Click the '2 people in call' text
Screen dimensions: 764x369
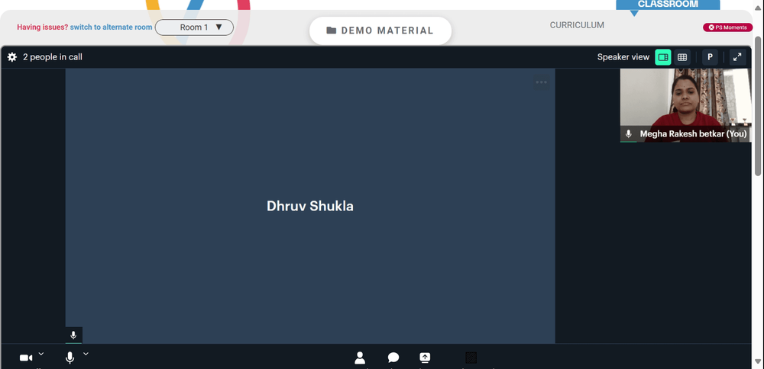[53, 57]
